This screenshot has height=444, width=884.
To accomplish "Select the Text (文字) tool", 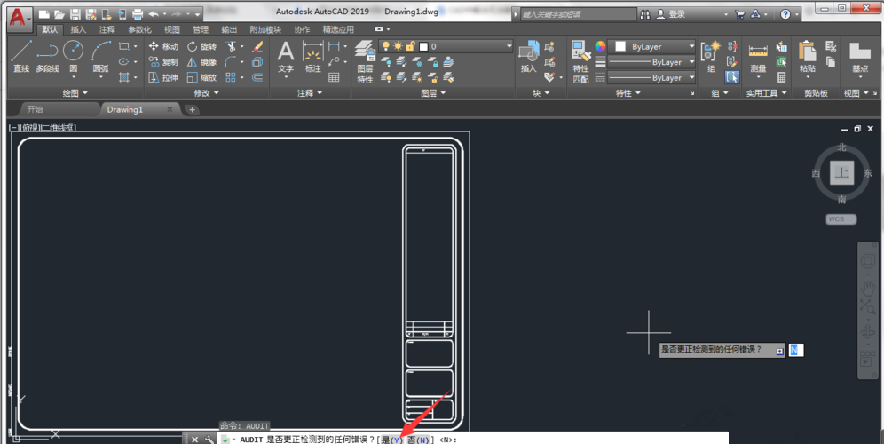I will (286, 57).
